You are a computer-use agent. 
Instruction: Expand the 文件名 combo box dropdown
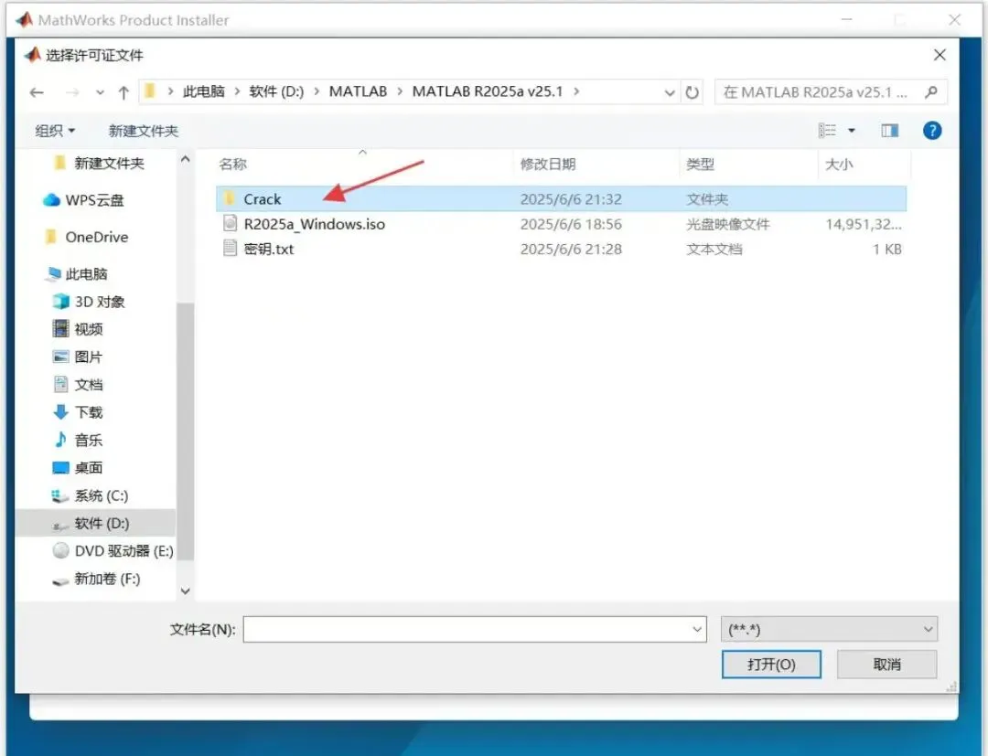pyautogui.click(x=697, y=629)
